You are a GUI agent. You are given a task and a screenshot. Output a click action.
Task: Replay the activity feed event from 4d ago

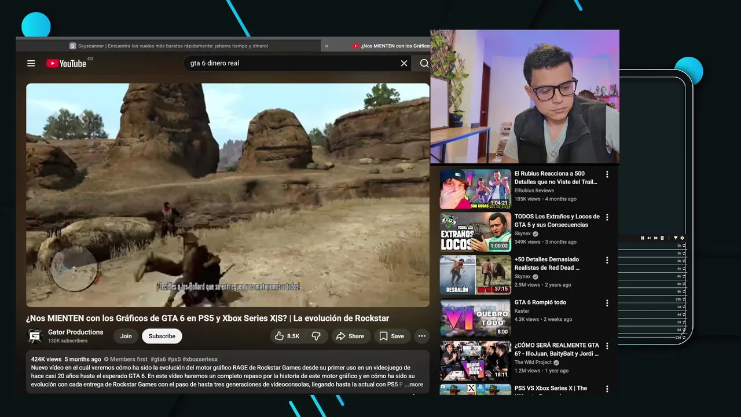684,314
